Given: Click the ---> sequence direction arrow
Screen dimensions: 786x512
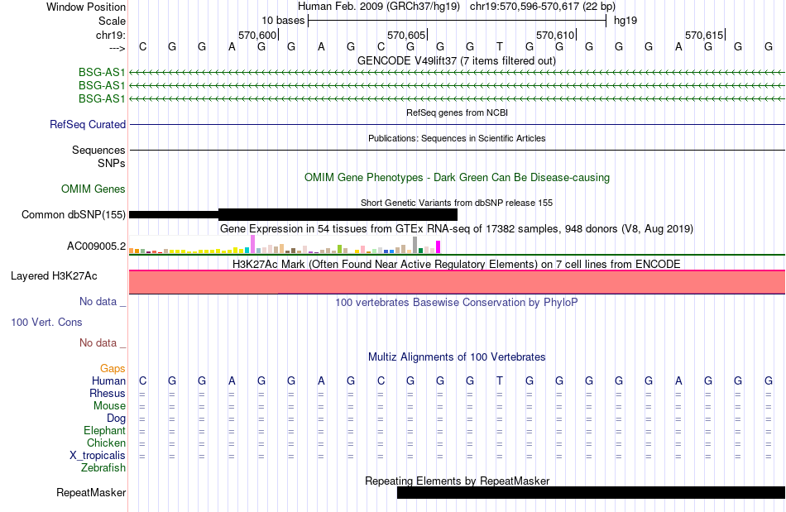Looking at the screenshot, I should click(x=117, y=48).
